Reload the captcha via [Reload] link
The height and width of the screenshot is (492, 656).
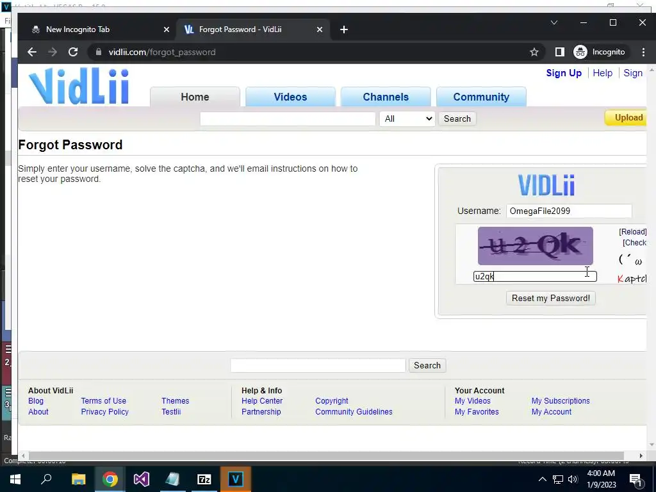(x=632, y=232)
